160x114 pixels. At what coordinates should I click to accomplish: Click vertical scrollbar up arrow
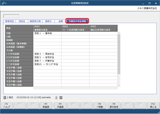pyautogui.click(x=119, y=33)
